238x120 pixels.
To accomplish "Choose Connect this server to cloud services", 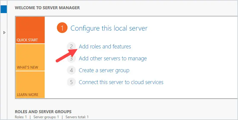I will [x=121, y=82].
